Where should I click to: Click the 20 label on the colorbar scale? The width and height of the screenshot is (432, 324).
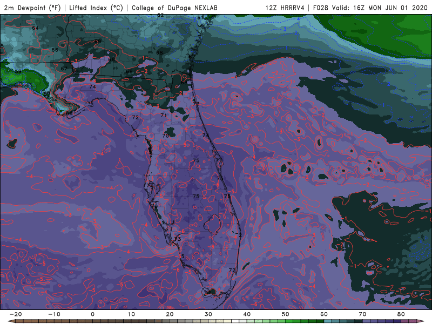[x=170, y=314]
